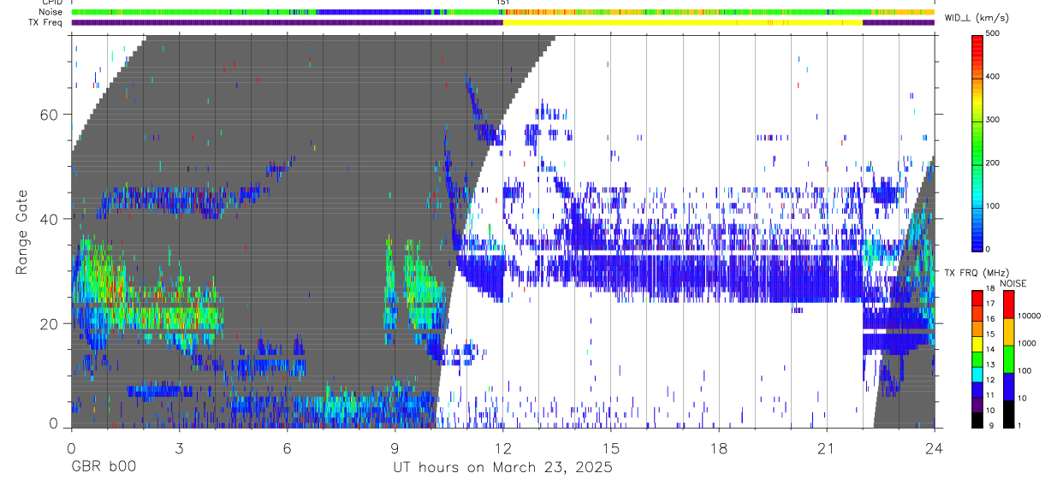Click the 300 label on width colorbar
This screenshot has height=485, width=1051.
[993, 120]
